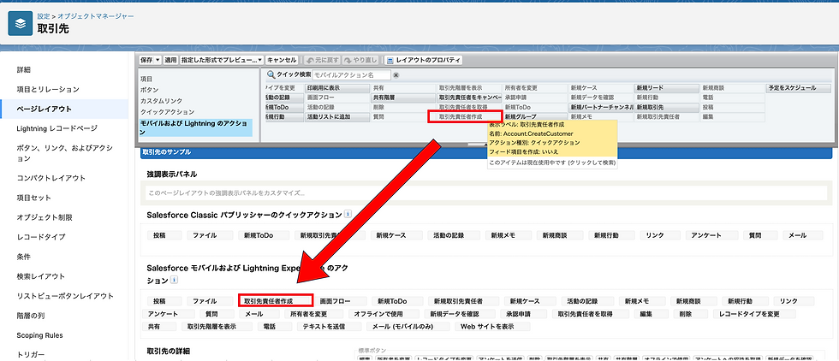The image size is (839, 361).
Task: Click テキストを送信 in Lightning Experience actions
Action: (x=329, y=327)
